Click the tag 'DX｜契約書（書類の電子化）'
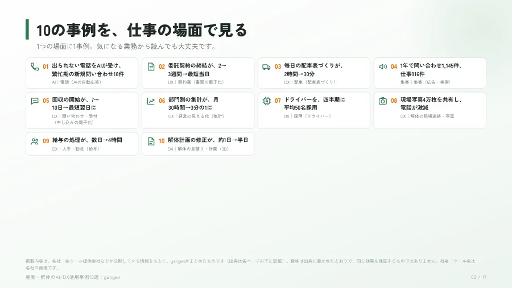Viewport: 512px width, 288px height. point(197,82)
